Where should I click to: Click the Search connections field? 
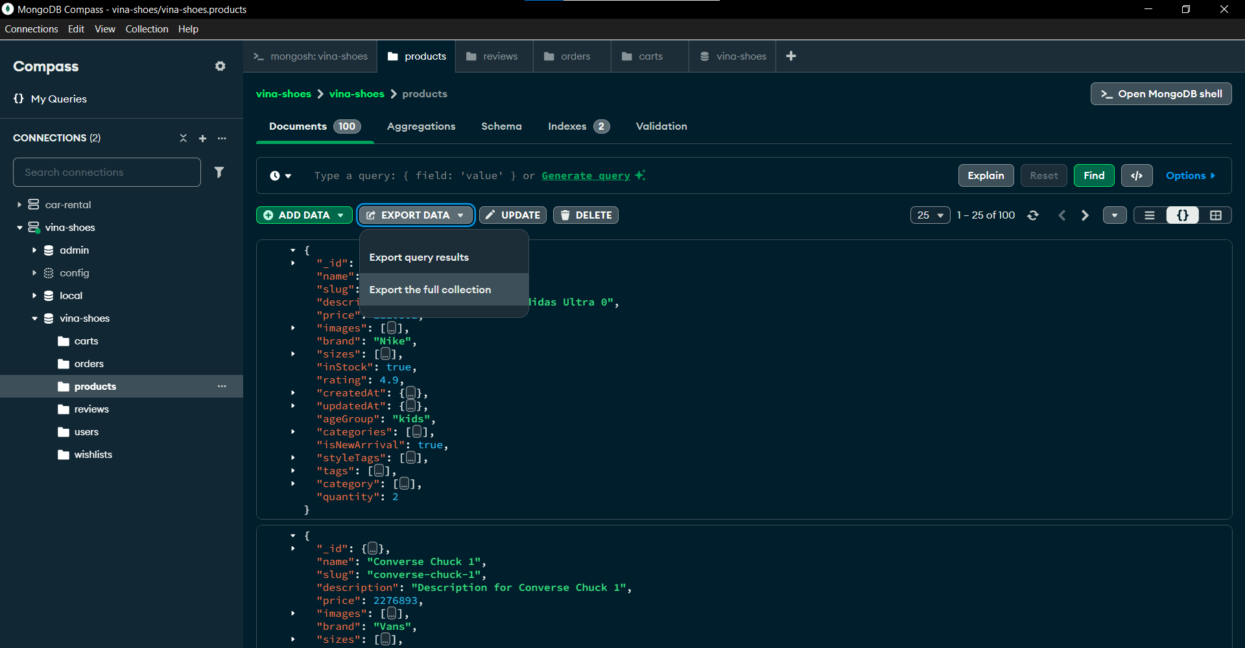point(107,173)
